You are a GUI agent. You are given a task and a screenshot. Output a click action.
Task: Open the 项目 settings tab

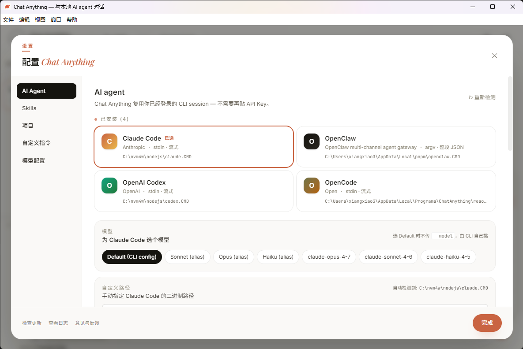coord(46,126)
